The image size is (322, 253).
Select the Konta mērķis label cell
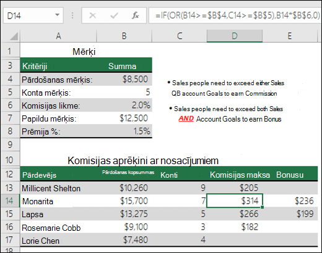[x=58, y=93]
